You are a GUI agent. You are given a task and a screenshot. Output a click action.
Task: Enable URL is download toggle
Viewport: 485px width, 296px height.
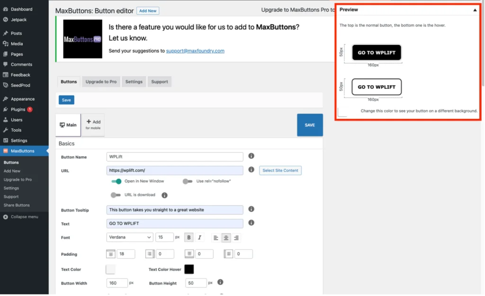(116, 195)
